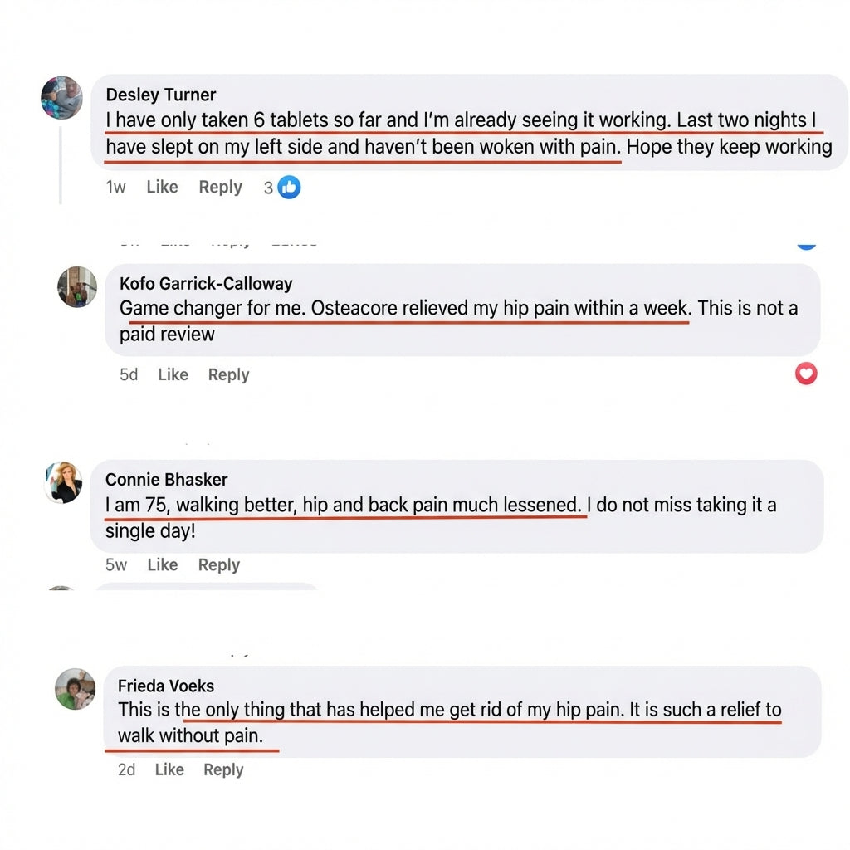This screenshot has width=850, height=850.
Task: Click the blue thumbs-up reaction icon
Action: coord(289,187)
